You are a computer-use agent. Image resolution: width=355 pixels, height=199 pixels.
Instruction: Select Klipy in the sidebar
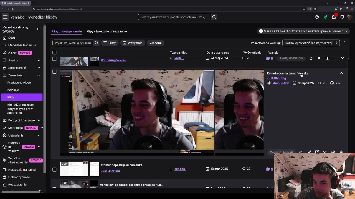click(x=22, y=97)
